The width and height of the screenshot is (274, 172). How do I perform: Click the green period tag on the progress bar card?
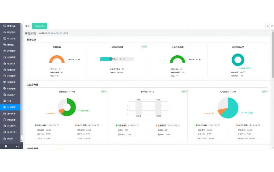point(144,47)
